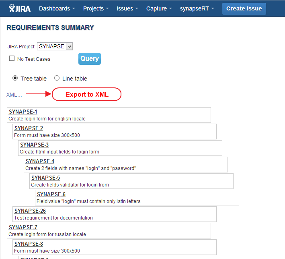Open the SYNAPSE-8 requirement link

coord(29,244)
